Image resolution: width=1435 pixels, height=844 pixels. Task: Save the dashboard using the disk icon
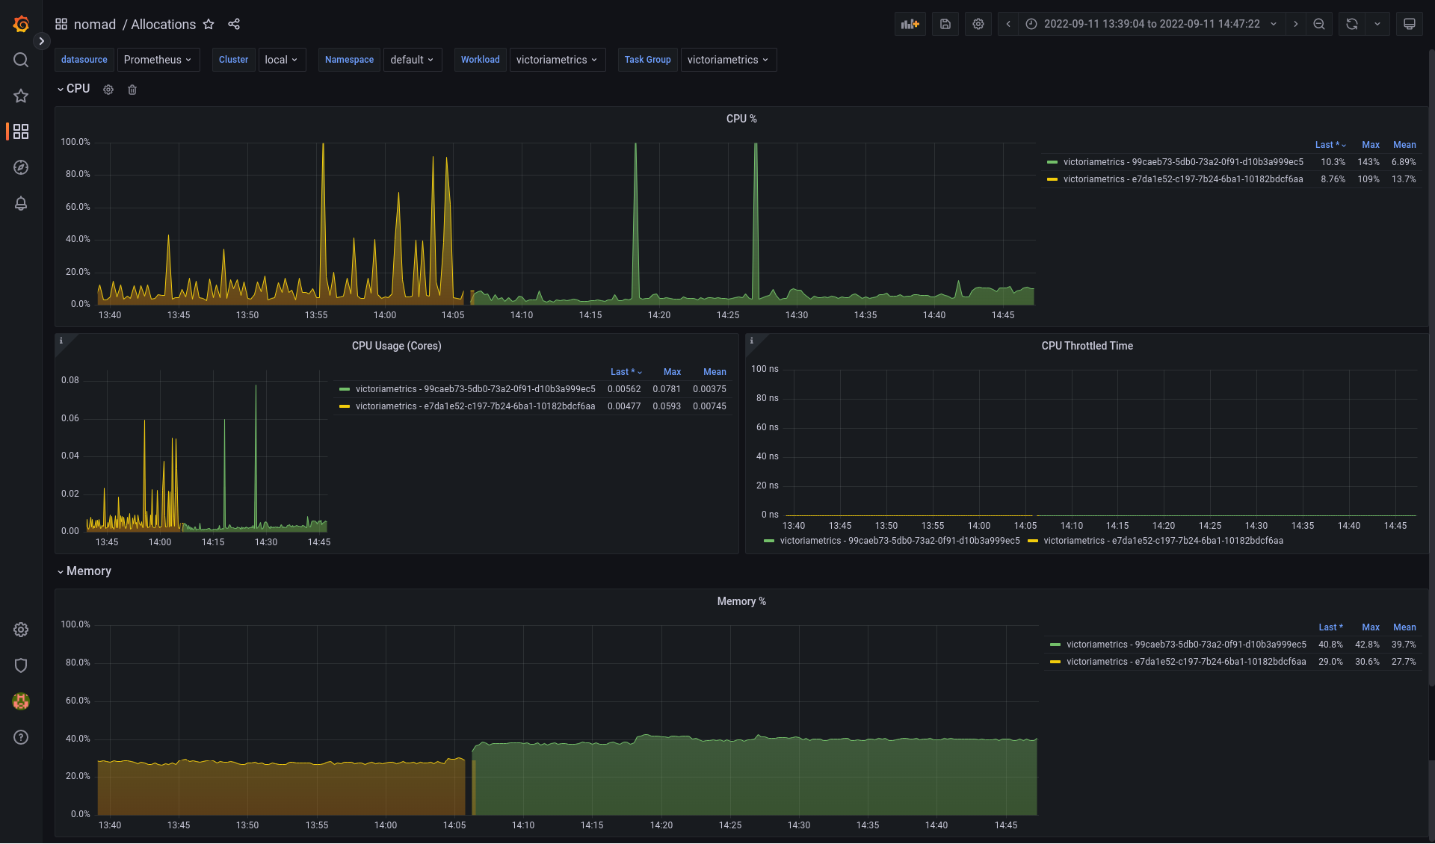pos(945,24)
